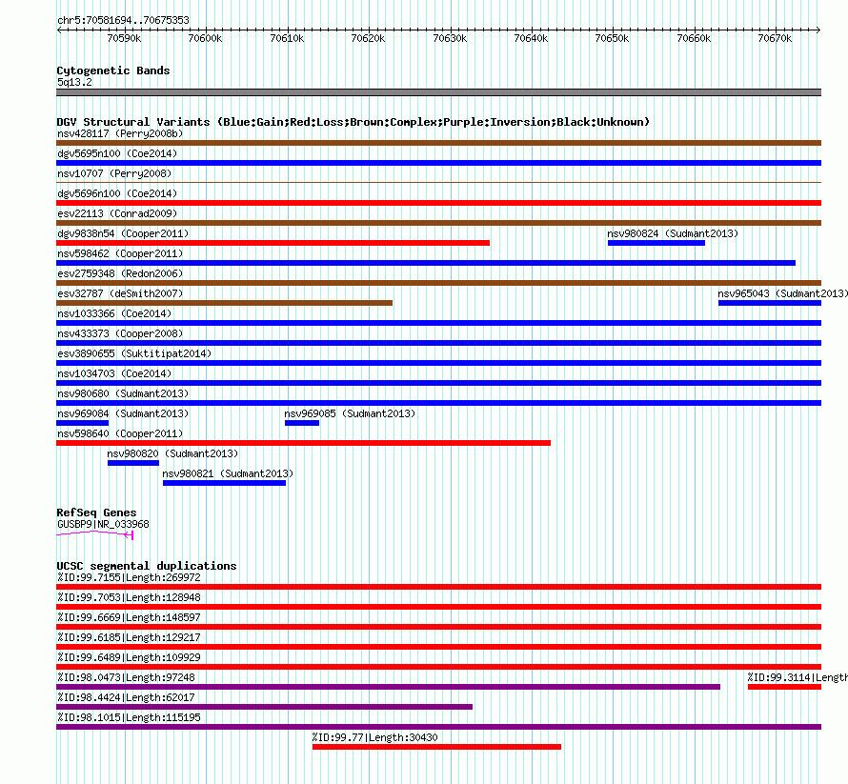848x784 pixels.
Task: Click %ID:98.4424|Length:62017 duplication label
Action: (126, 697)
